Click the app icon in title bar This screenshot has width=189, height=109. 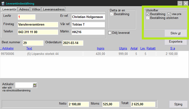pos(3,3)
